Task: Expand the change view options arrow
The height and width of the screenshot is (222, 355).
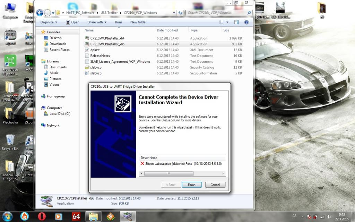Action: point(228,22)
